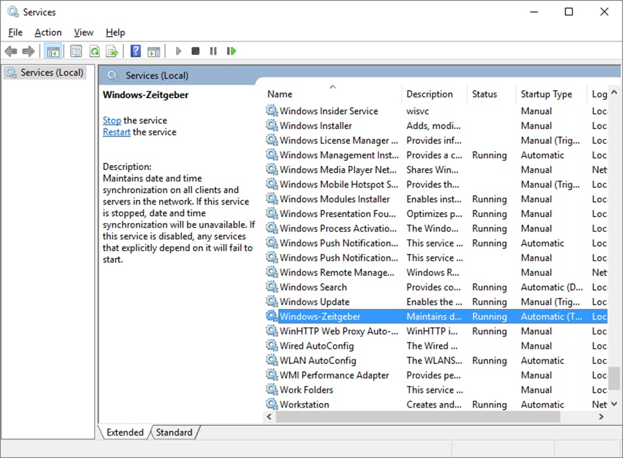The height and width of the screenshot is (458, 623).
Task: Select the Windows Update service row
Action: pos(314,302)
